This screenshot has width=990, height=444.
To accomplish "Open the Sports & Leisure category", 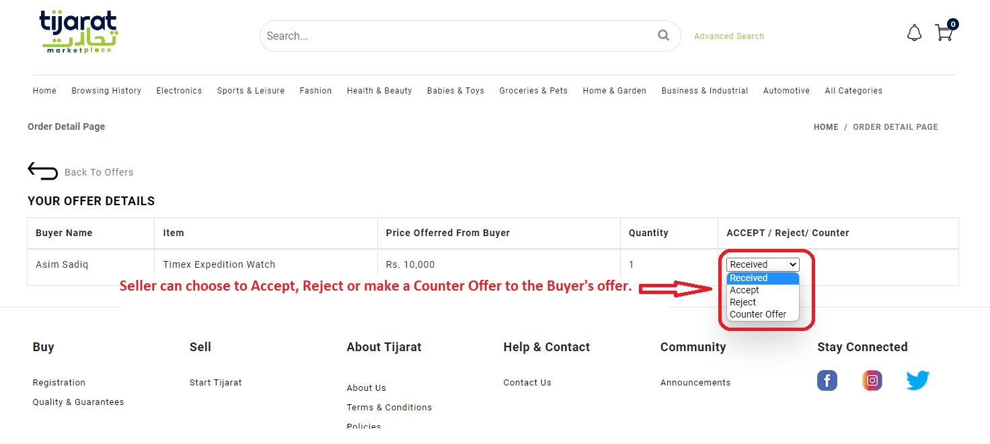I will click(x=250, y=91).
